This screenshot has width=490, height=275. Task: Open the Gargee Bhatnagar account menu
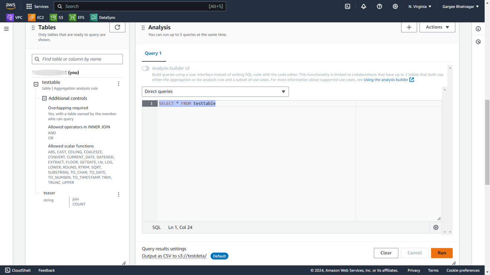[461, 6]
